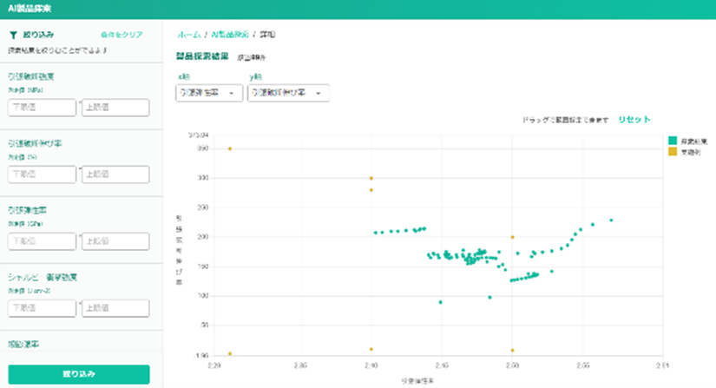The width and height of the screenshot is (716, 388).
Task: Focus upper limit field for Charpy impact strength
Action: (x=115, y=308)
